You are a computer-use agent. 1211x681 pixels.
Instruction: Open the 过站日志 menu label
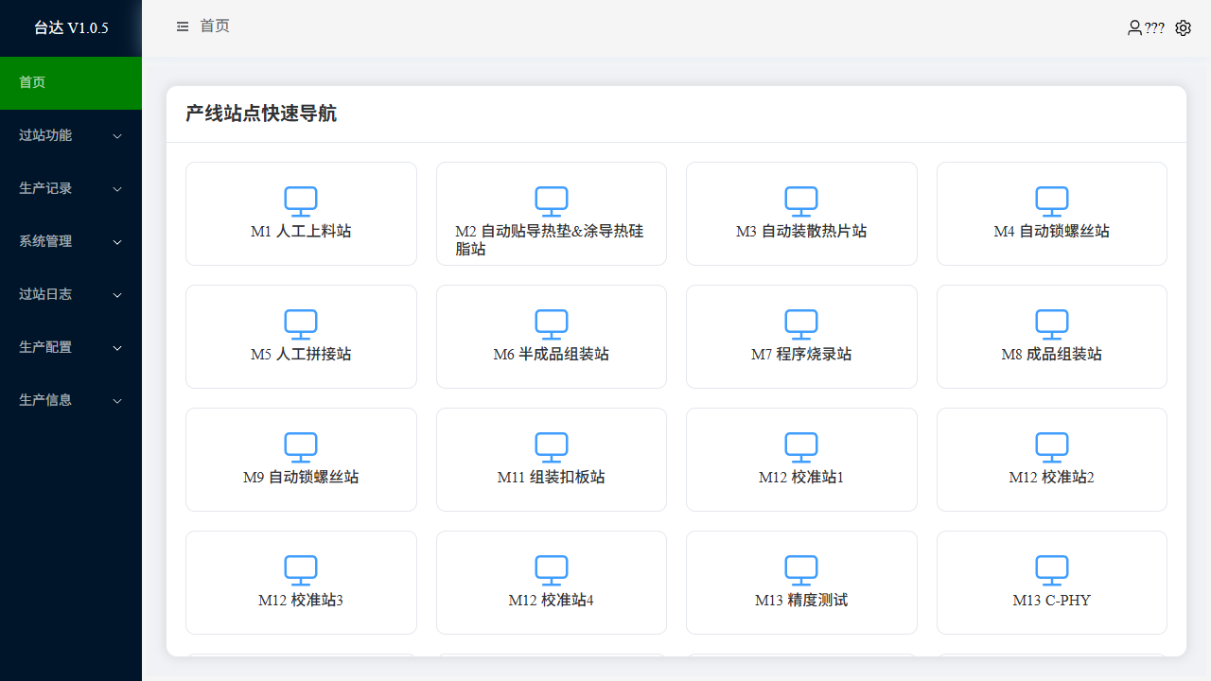45,294
